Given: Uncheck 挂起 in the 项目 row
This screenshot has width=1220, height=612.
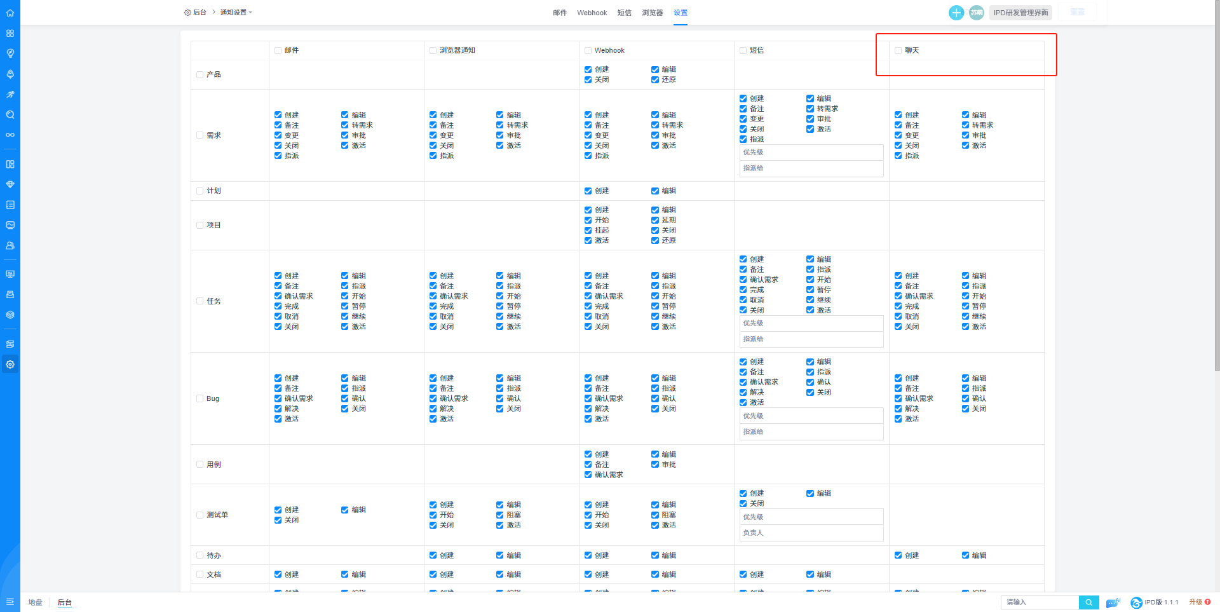Looking at the screenshot, I should 588,231.
